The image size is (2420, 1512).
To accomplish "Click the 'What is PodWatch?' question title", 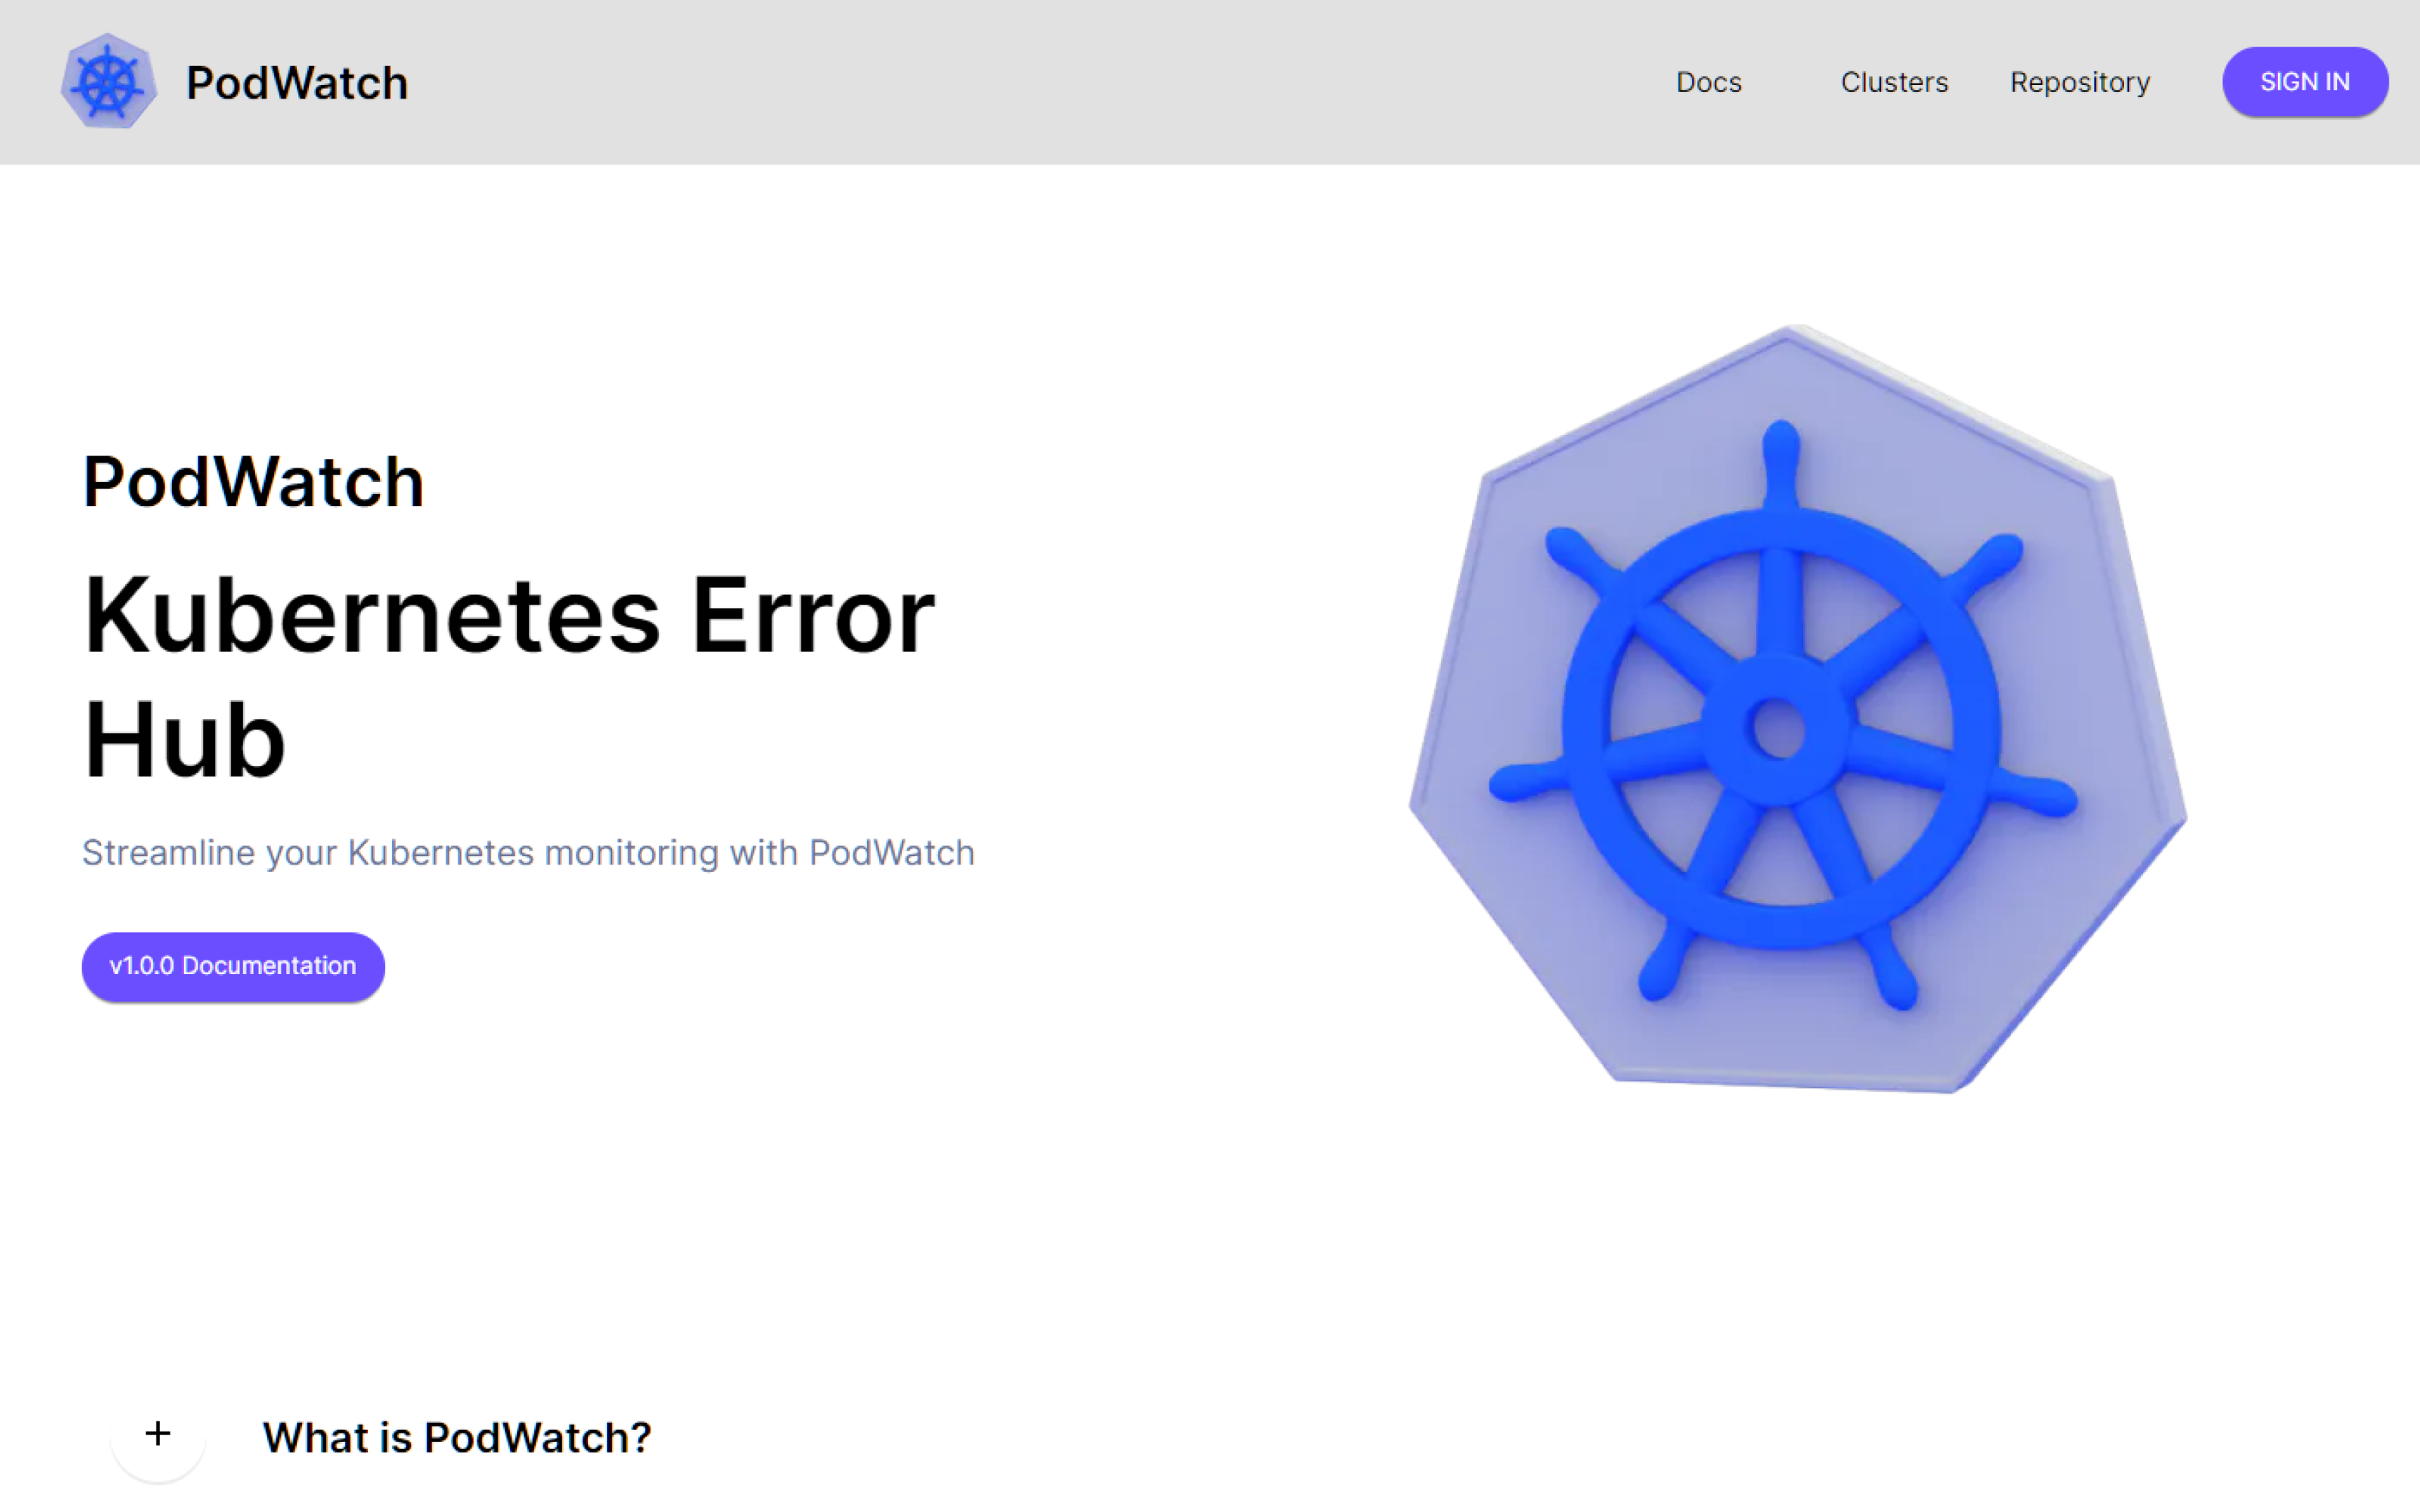I will click(456, 1437).
